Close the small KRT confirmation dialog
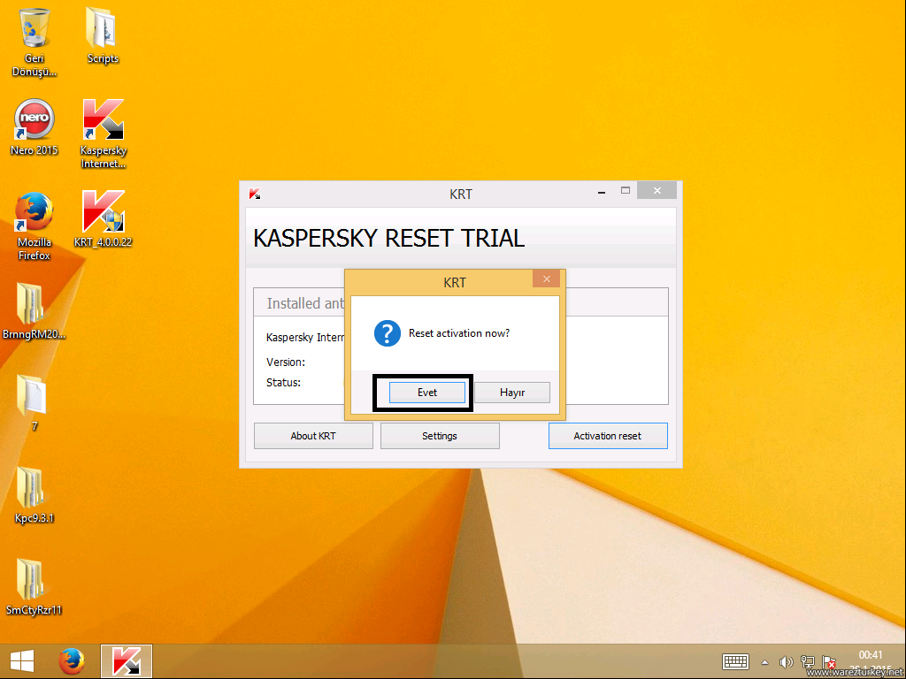This screenshot has height=679, width=906. [x=546, y=279]
